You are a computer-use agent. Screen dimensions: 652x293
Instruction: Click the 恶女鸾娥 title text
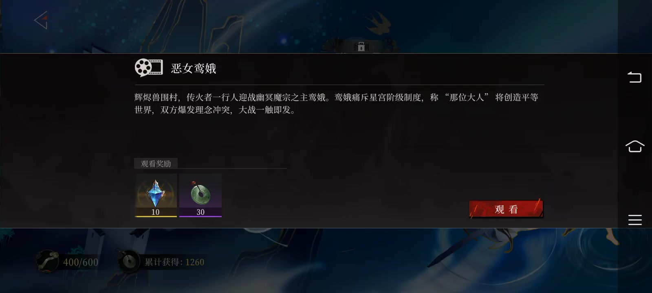(x=194, y=68)
